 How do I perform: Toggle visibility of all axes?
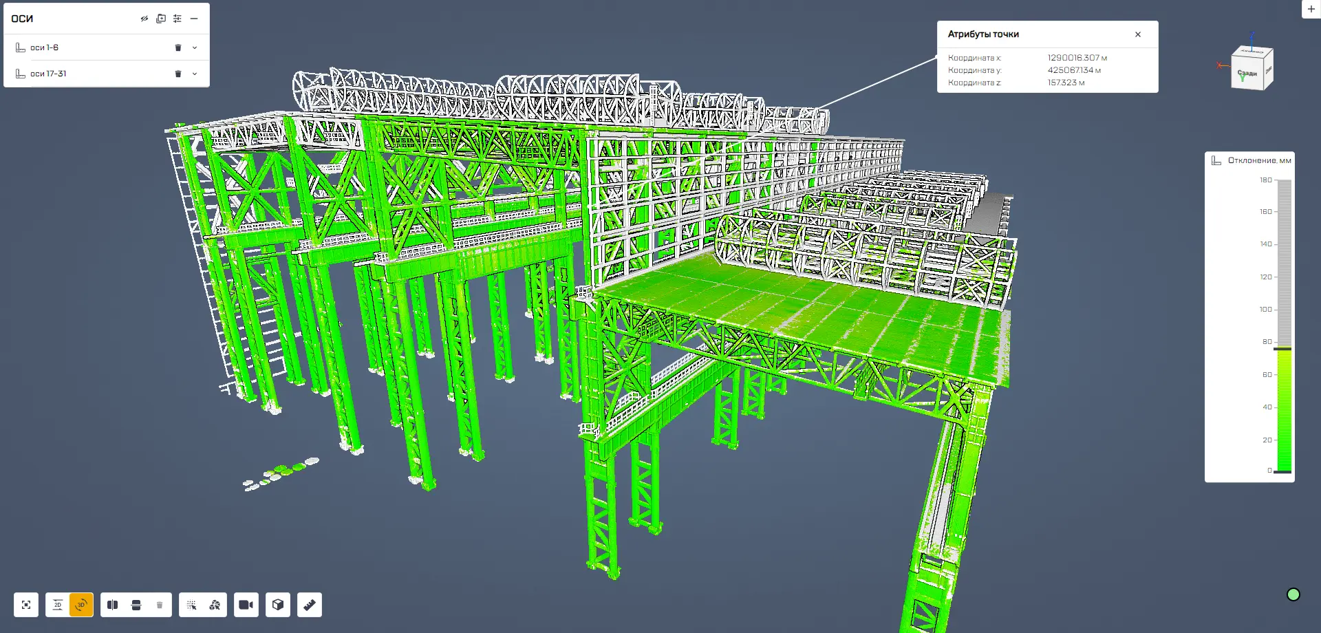click(x=144, y=19)
